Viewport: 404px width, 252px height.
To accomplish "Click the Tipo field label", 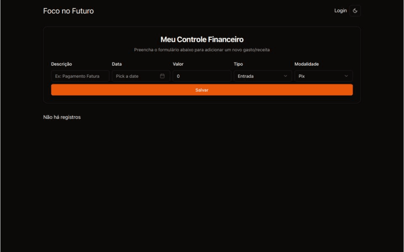I will pyautogui.click(x=238, y=64).
